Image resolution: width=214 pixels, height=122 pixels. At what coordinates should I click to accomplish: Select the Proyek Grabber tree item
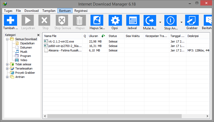click(x=25, y=73)
